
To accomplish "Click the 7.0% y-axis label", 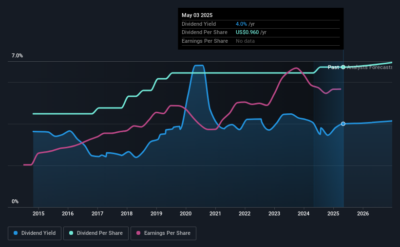I will coord(17,56).
